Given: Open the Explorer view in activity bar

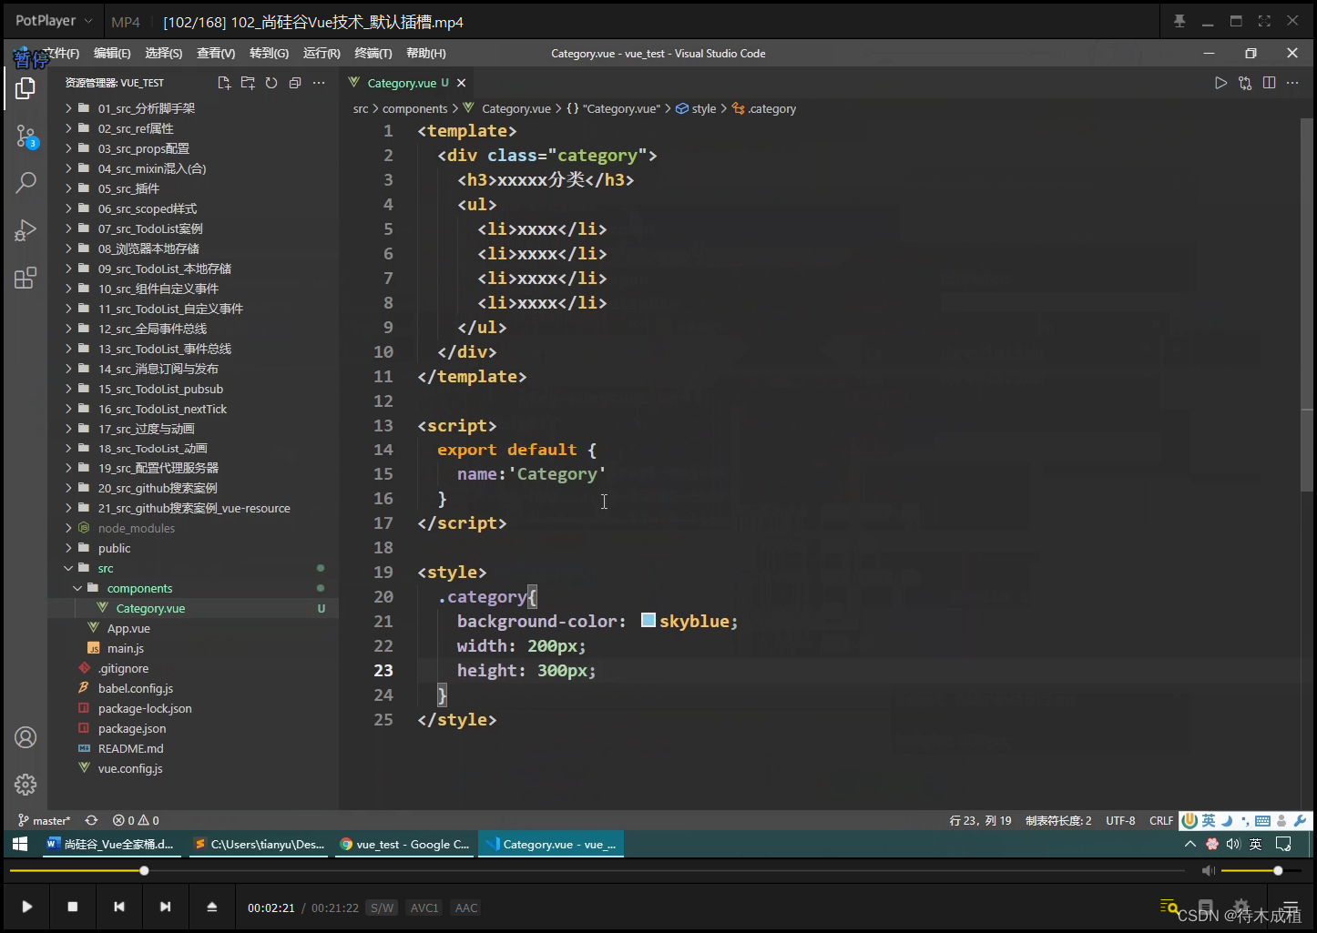Looking at the screenshot, I should (x=26, y=88).
